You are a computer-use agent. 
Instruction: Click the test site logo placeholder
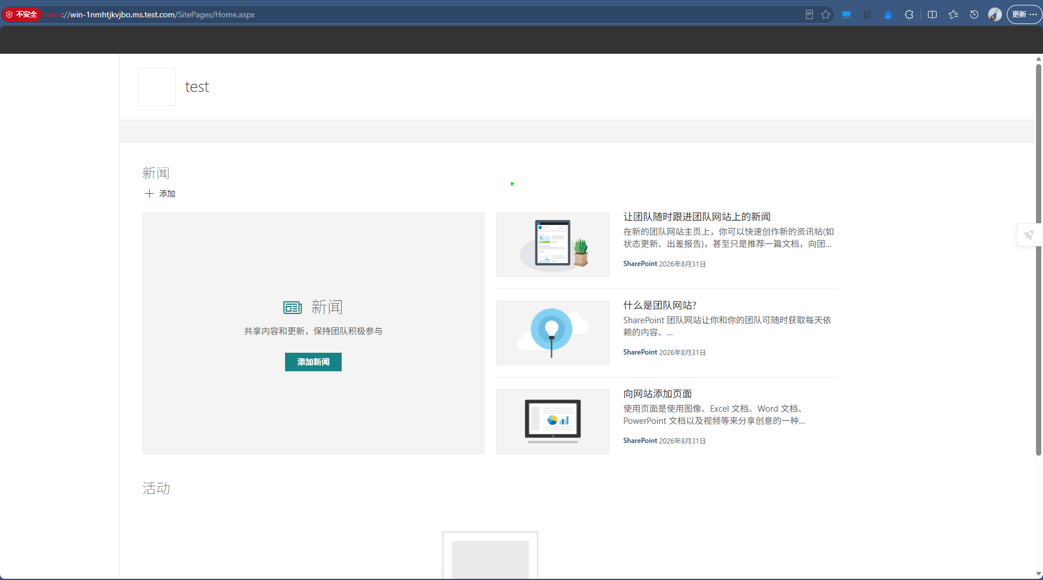[157, 87]
